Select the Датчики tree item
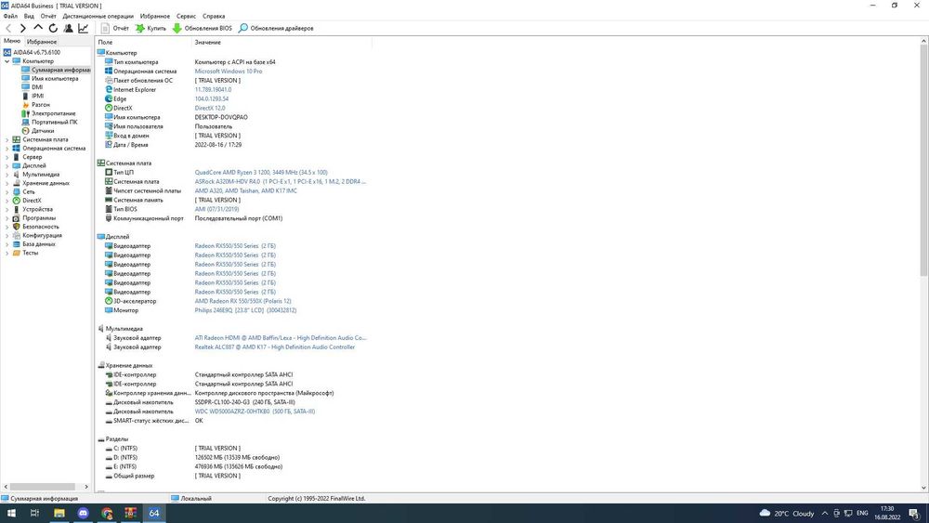The width and height of the screenshot is (929, 523). coord(43,131)
